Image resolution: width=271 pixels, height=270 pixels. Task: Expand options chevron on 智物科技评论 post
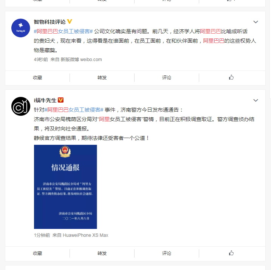pos(256,22)
